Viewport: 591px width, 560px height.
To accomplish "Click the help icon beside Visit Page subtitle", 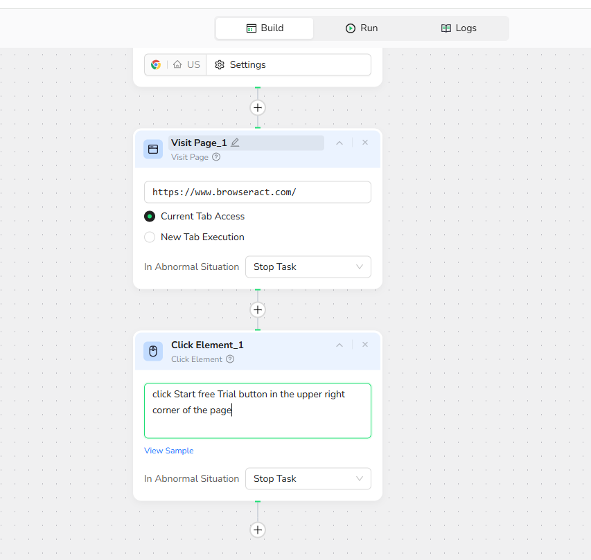I will point(216,157).
